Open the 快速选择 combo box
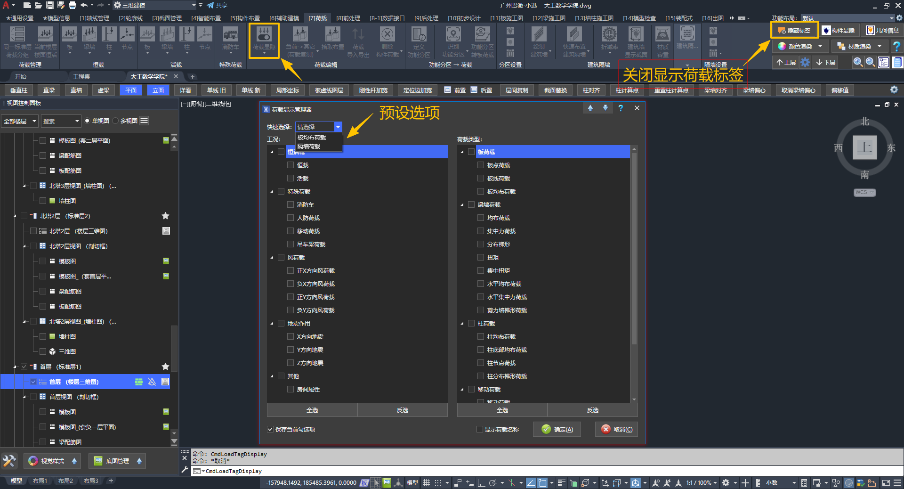Image resolution: width=904 pixels, height=489 pixels. 318,127
